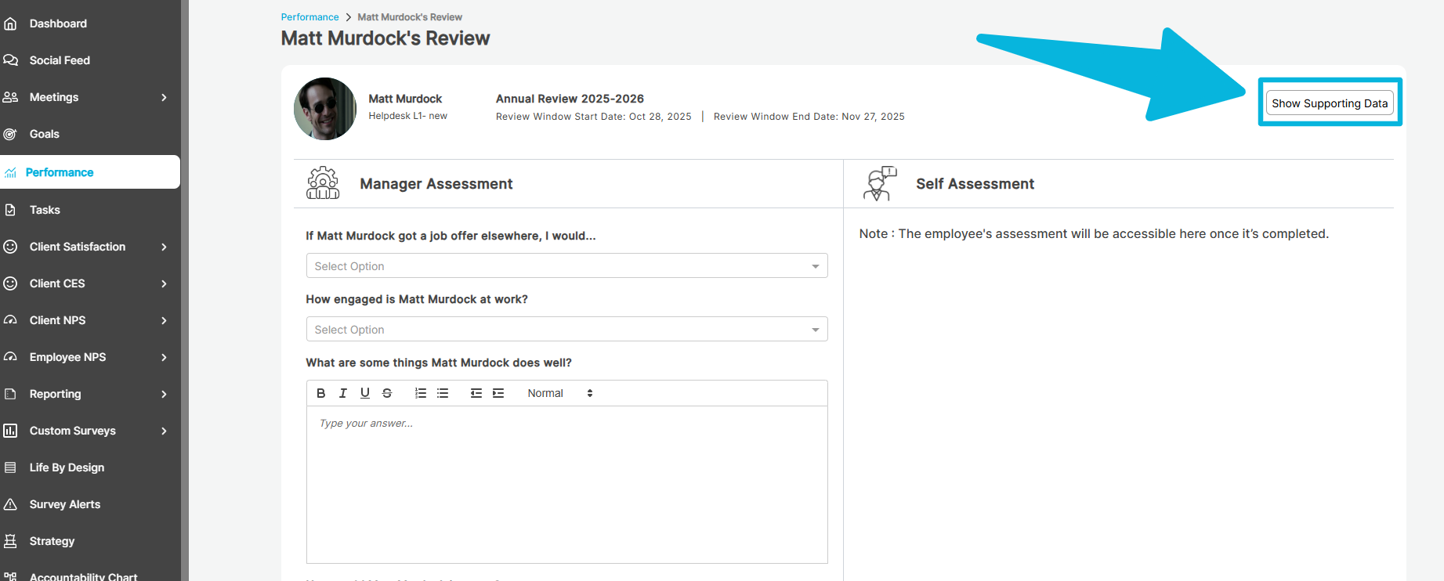Open the job offer Select Option dropdown

[x=566, y=265]
